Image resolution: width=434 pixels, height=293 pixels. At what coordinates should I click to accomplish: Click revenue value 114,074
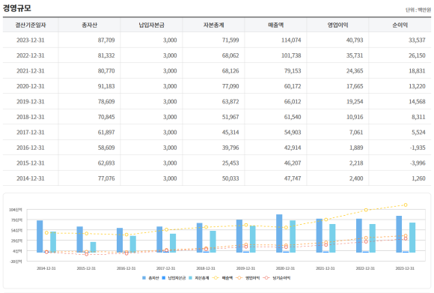point(291,40)
